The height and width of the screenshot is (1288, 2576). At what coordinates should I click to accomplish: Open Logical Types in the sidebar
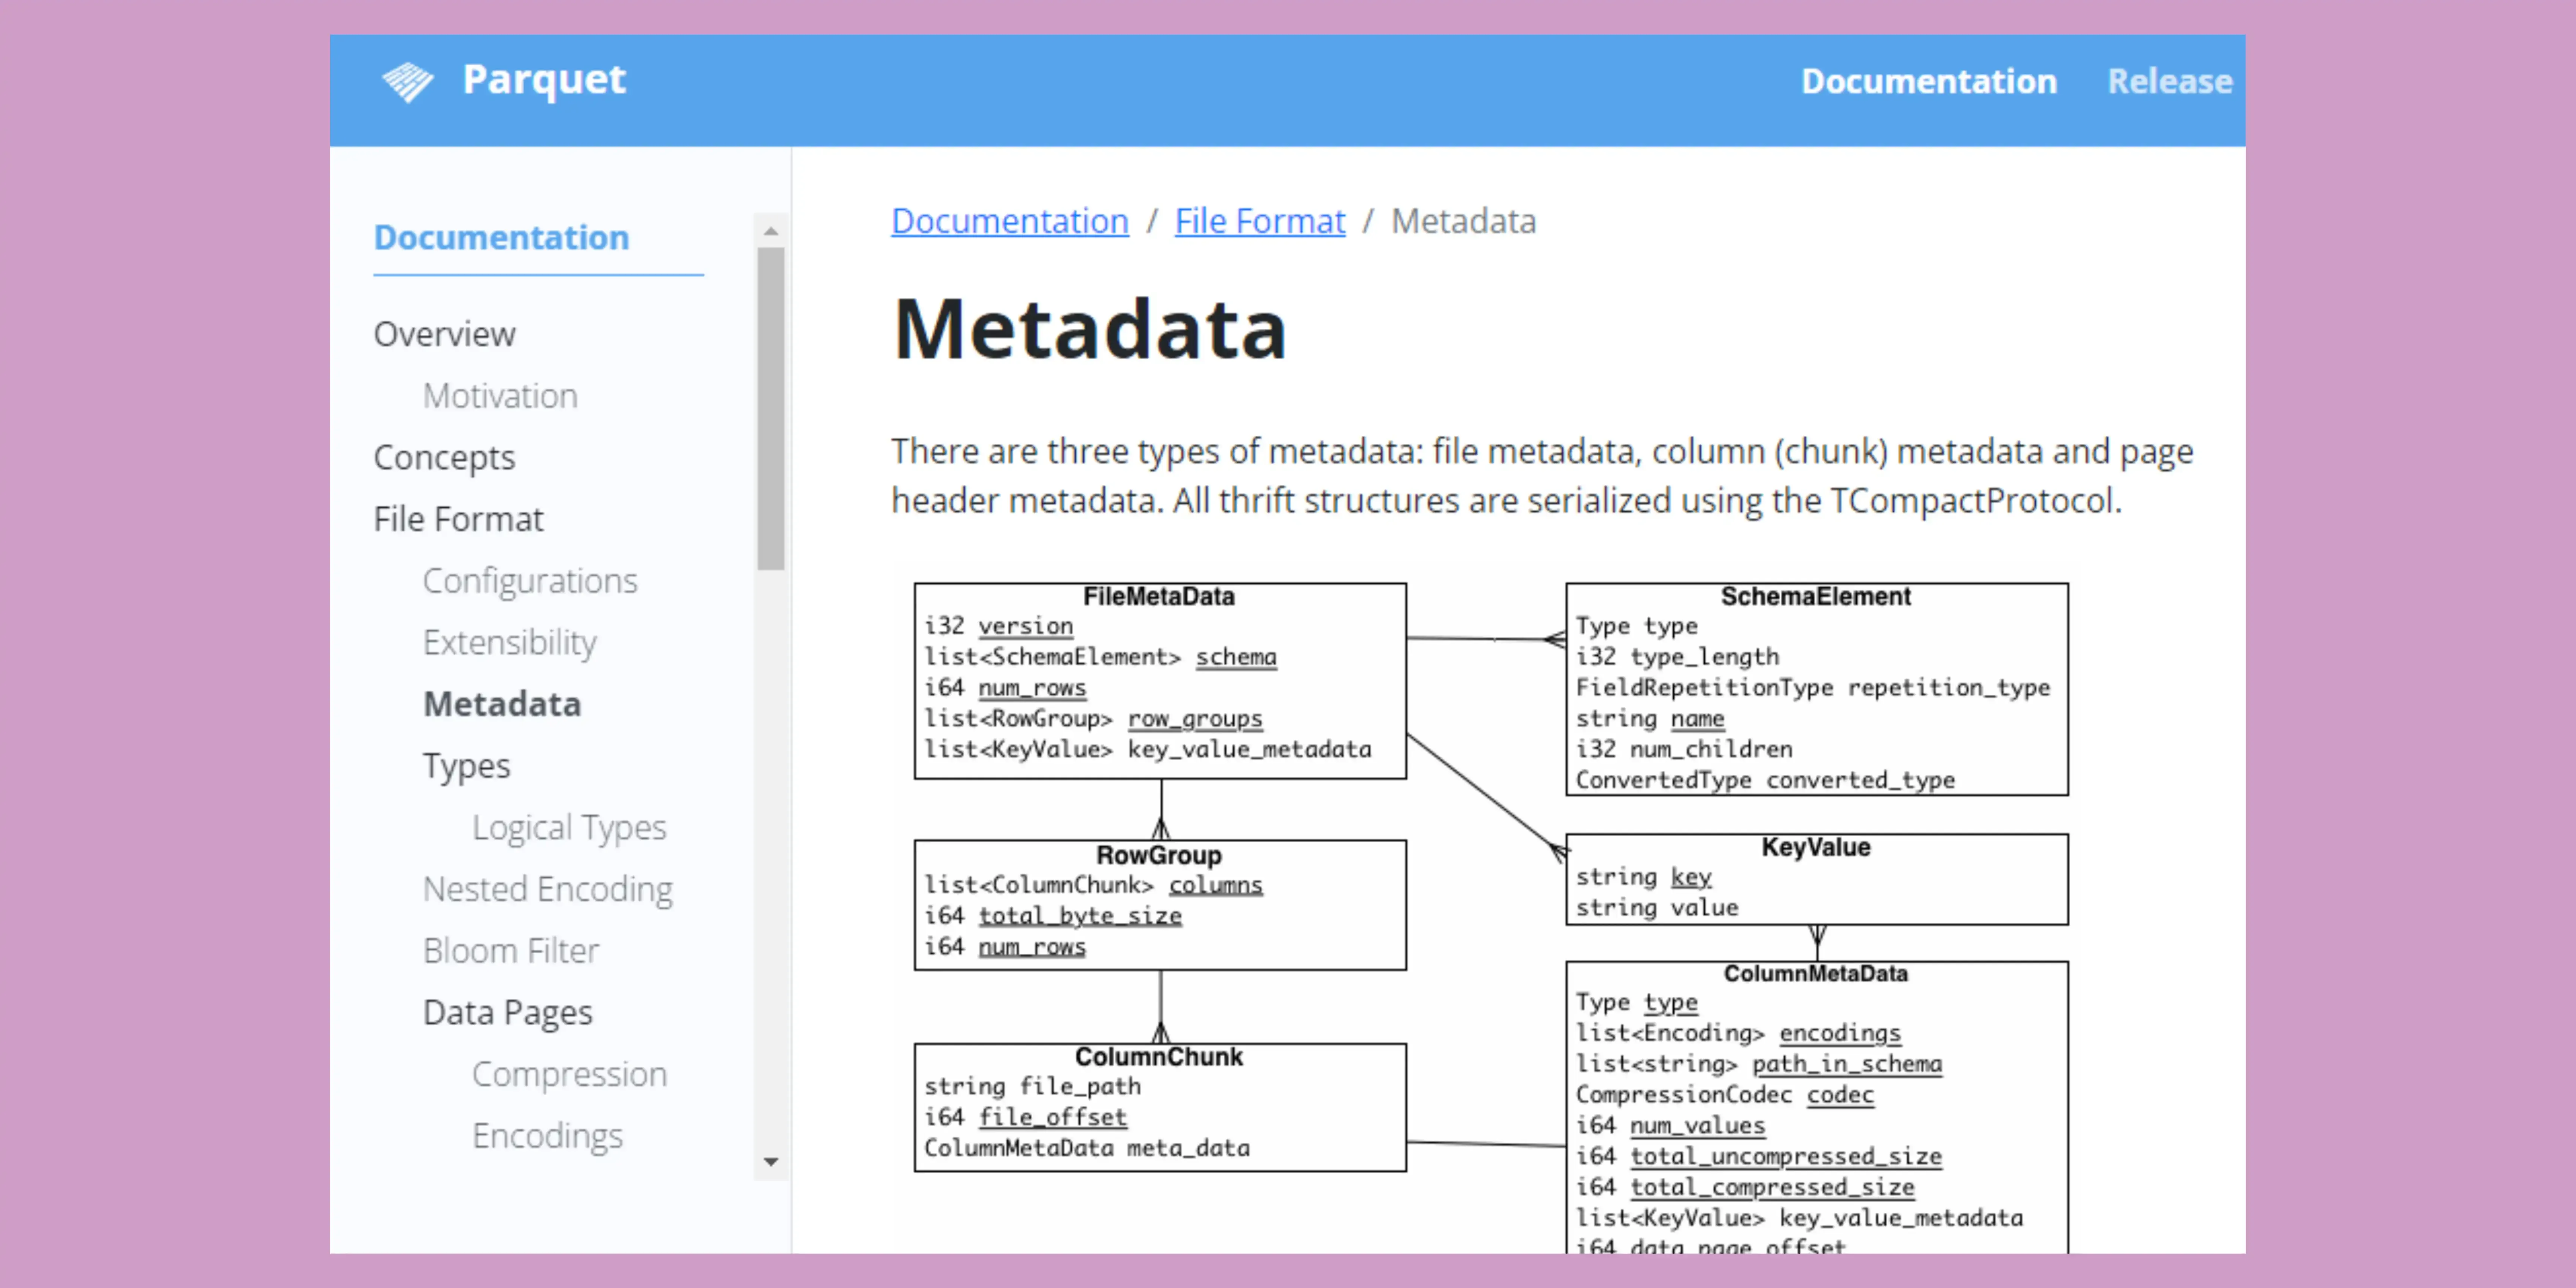[x=569, y=828]
